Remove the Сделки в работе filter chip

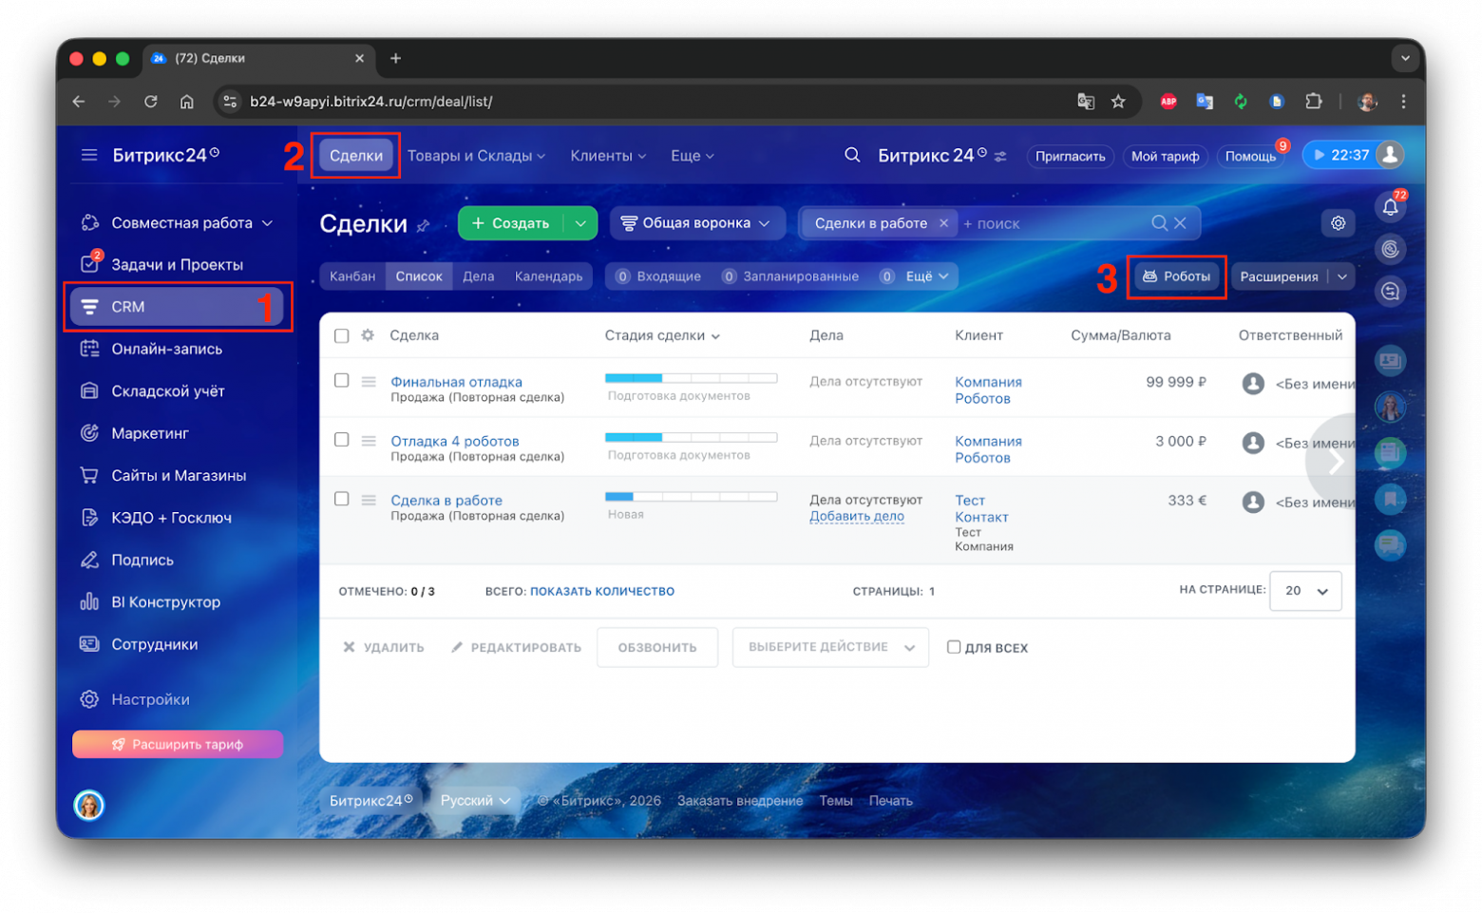point(943,223)
